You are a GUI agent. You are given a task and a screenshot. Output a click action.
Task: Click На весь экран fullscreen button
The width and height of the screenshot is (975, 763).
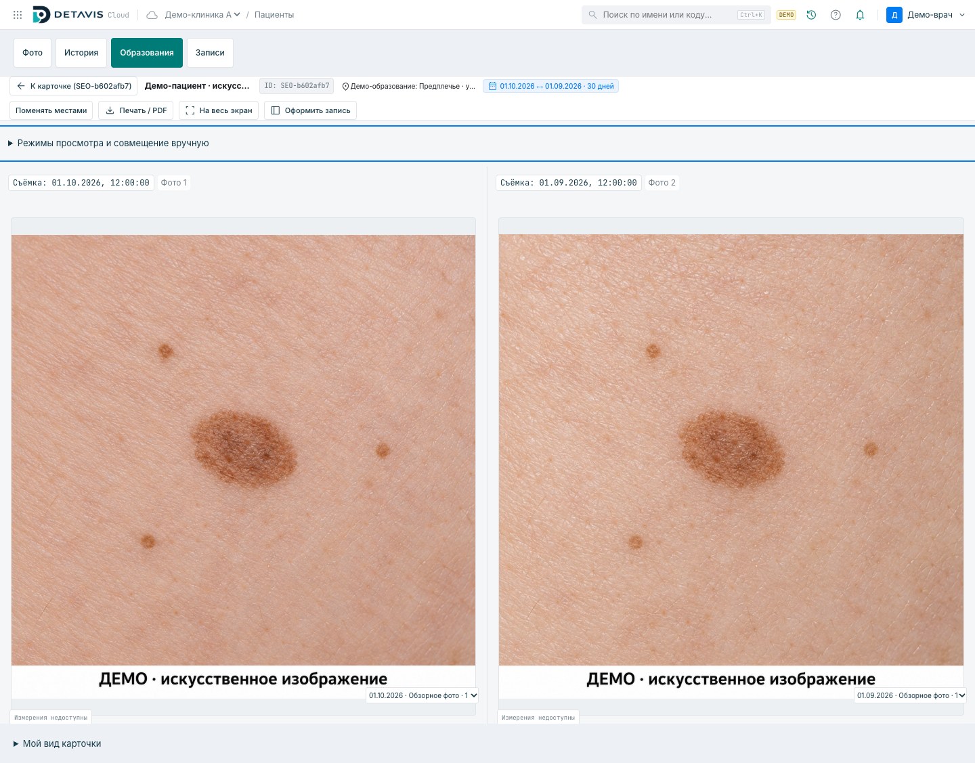tap(219, 110)
